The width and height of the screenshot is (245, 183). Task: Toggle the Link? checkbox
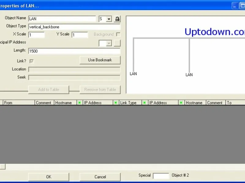(x=32, y=61)
